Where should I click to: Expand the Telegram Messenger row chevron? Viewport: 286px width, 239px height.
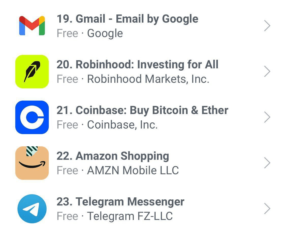pos(267,209)
